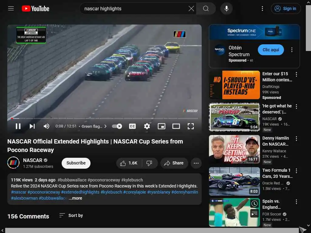
Task: Play 'He got what he deserved' thumbnail
Action: pyautogui.click(x=234, y=117)
